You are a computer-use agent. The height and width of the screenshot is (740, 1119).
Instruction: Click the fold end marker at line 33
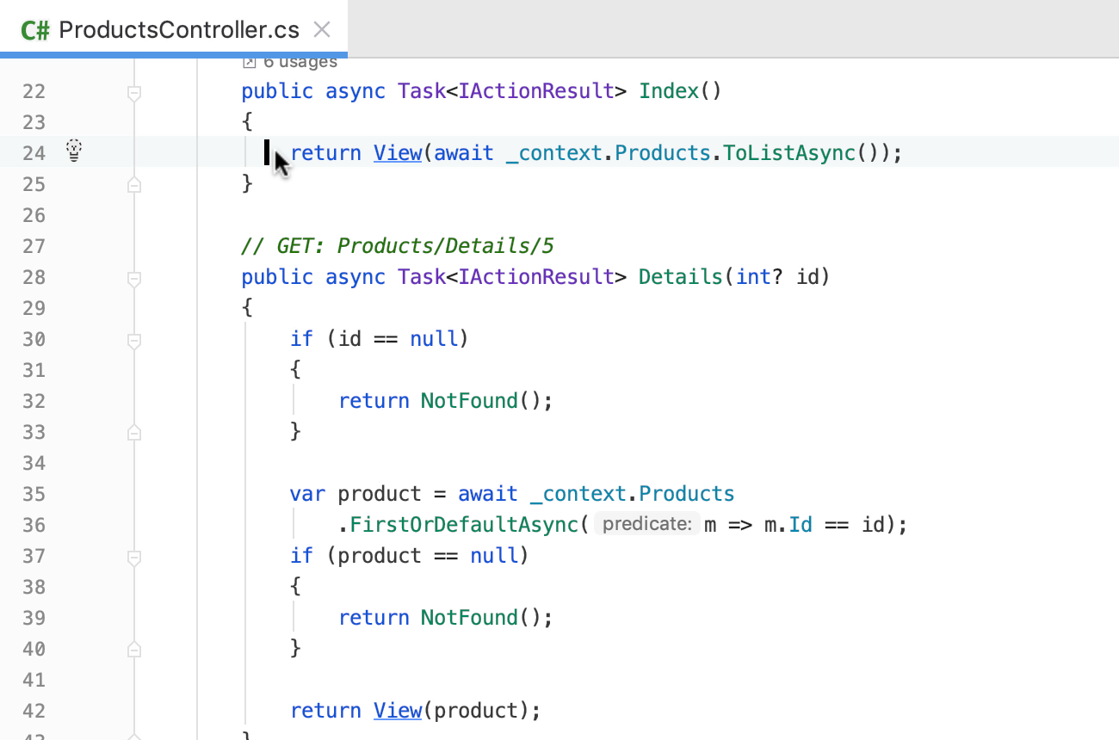point(134,431)
